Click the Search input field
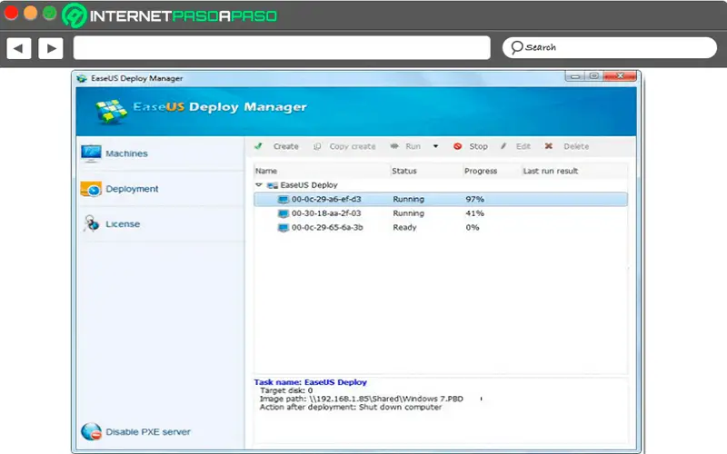Image resolution: width=727 pixels, height=454 pixels. [x=610, y=48]
